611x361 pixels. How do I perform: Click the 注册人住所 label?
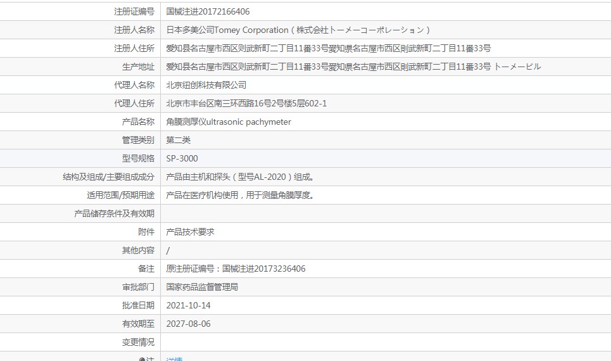[134, 48]
